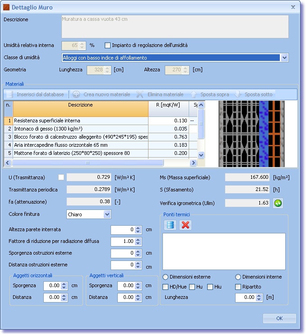Open the Colore finitura dropdown
306x335 pixels.
point(107,214)
